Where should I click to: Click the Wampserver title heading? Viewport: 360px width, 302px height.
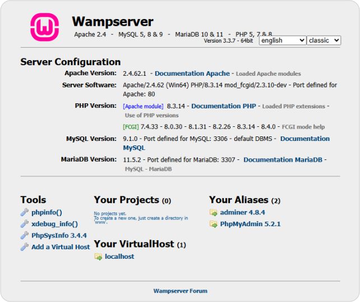pos(113,21)
